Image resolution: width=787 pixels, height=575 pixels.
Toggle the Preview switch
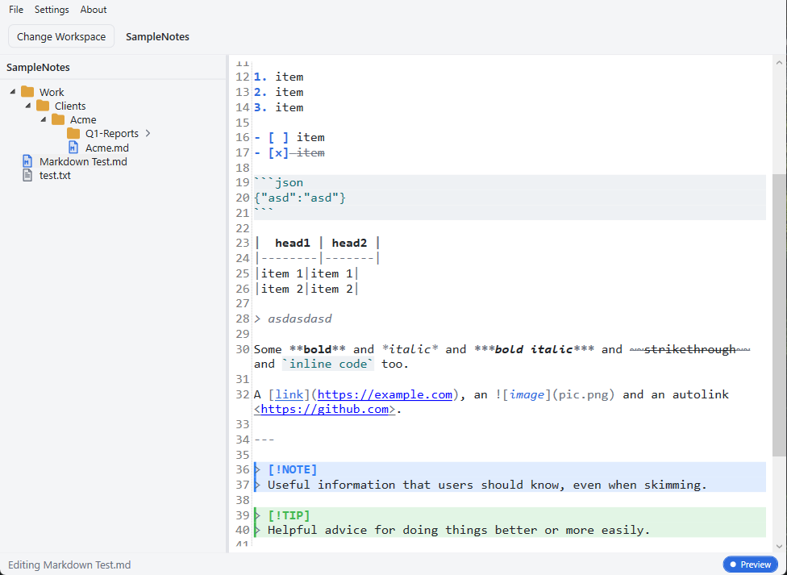[x=750, y=565]
